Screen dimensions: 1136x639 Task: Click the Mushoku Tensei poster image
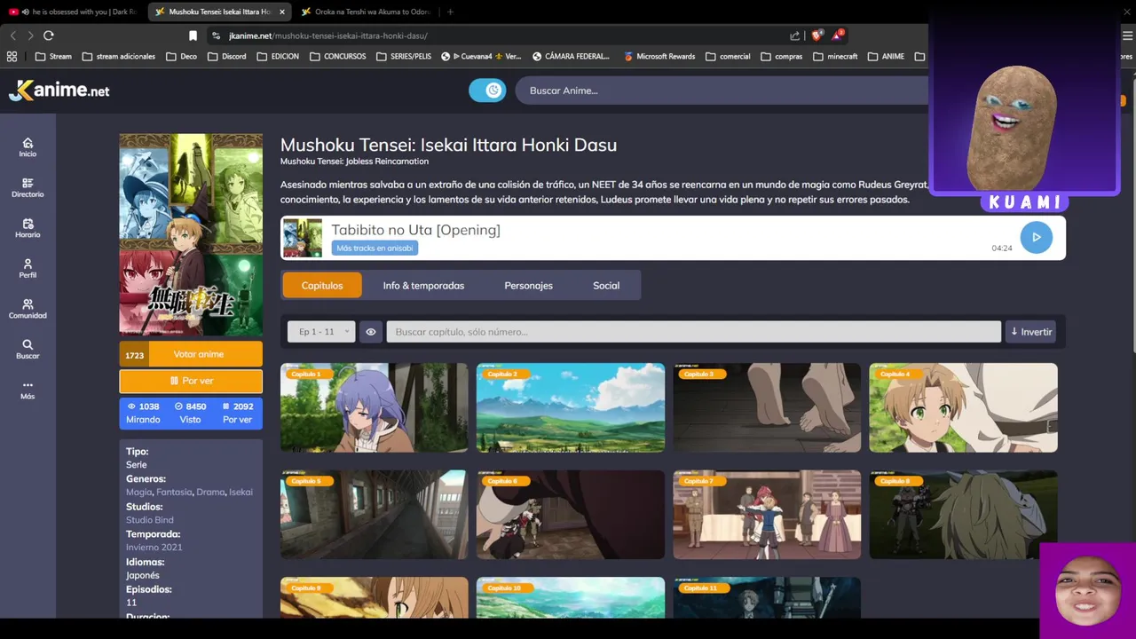point(191,234)
